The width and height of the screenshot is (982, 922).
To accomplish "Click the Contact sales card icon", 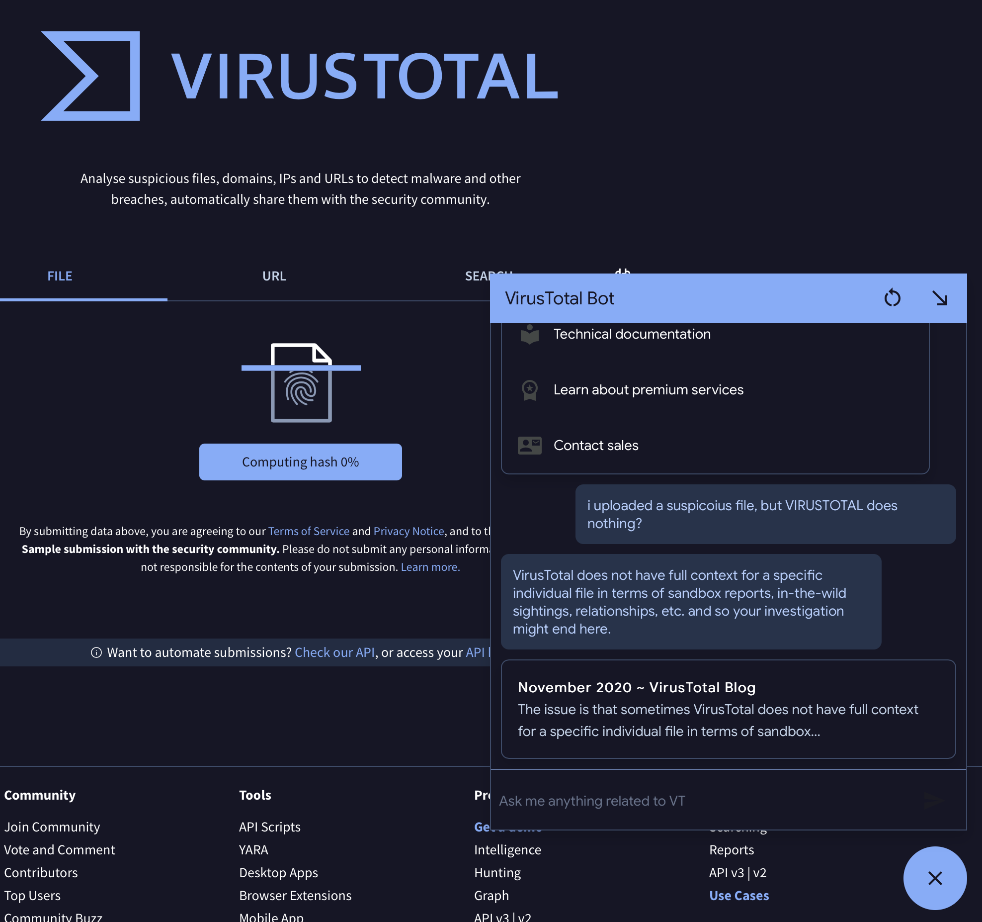I will coord(529,446).
